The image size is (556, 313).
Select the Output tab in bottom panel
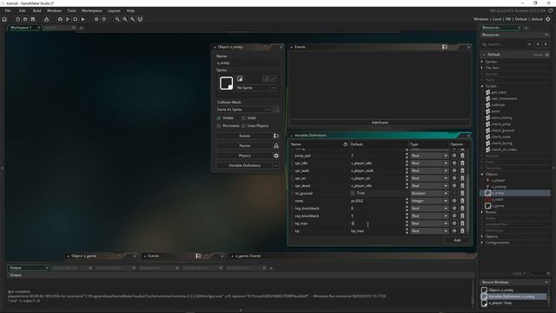point(28,268)
